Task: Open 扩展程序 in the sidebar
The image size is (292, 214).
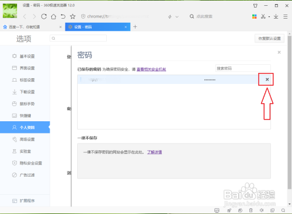Action: (x=25, y=201)
